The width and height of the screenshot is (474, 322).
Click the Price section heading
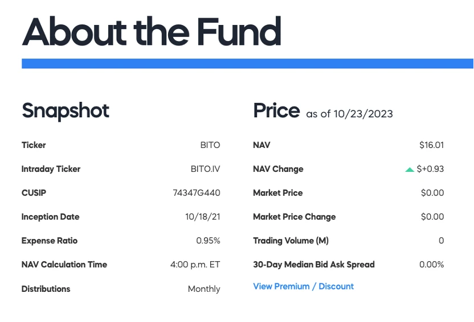[276, 110]
